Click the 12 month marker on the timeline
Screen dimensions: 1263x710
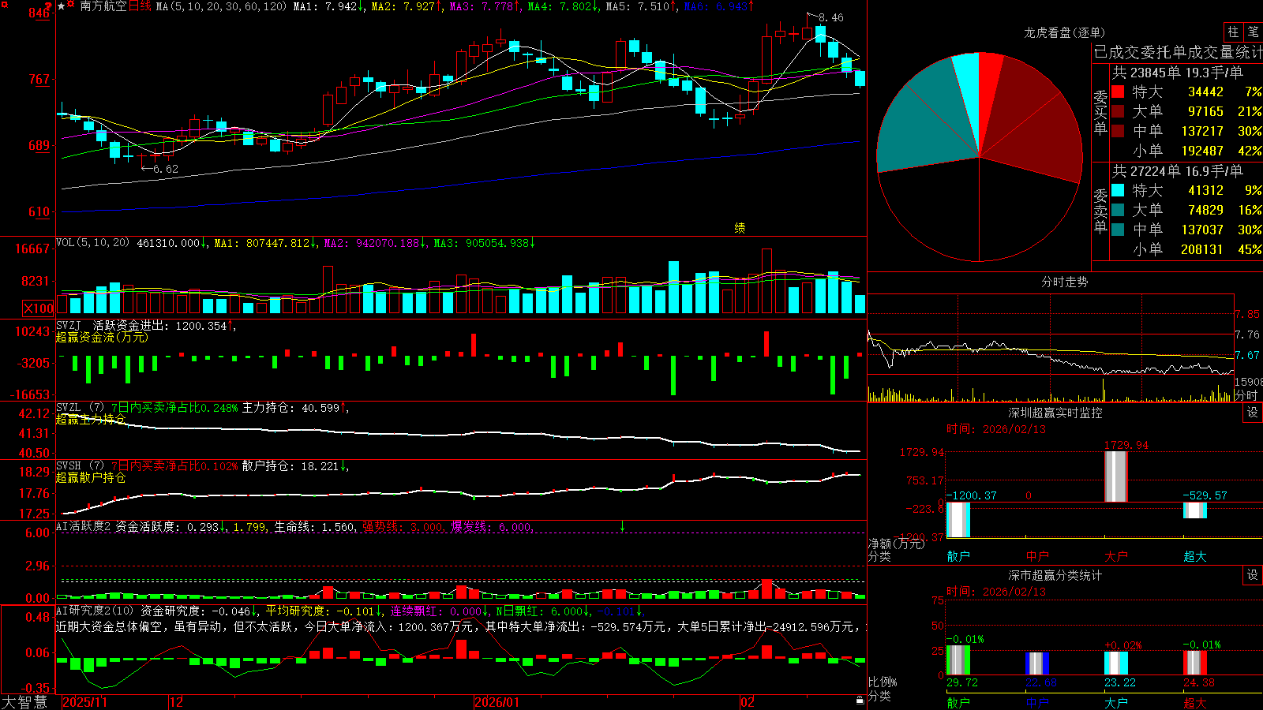click(x=176, y=702)
